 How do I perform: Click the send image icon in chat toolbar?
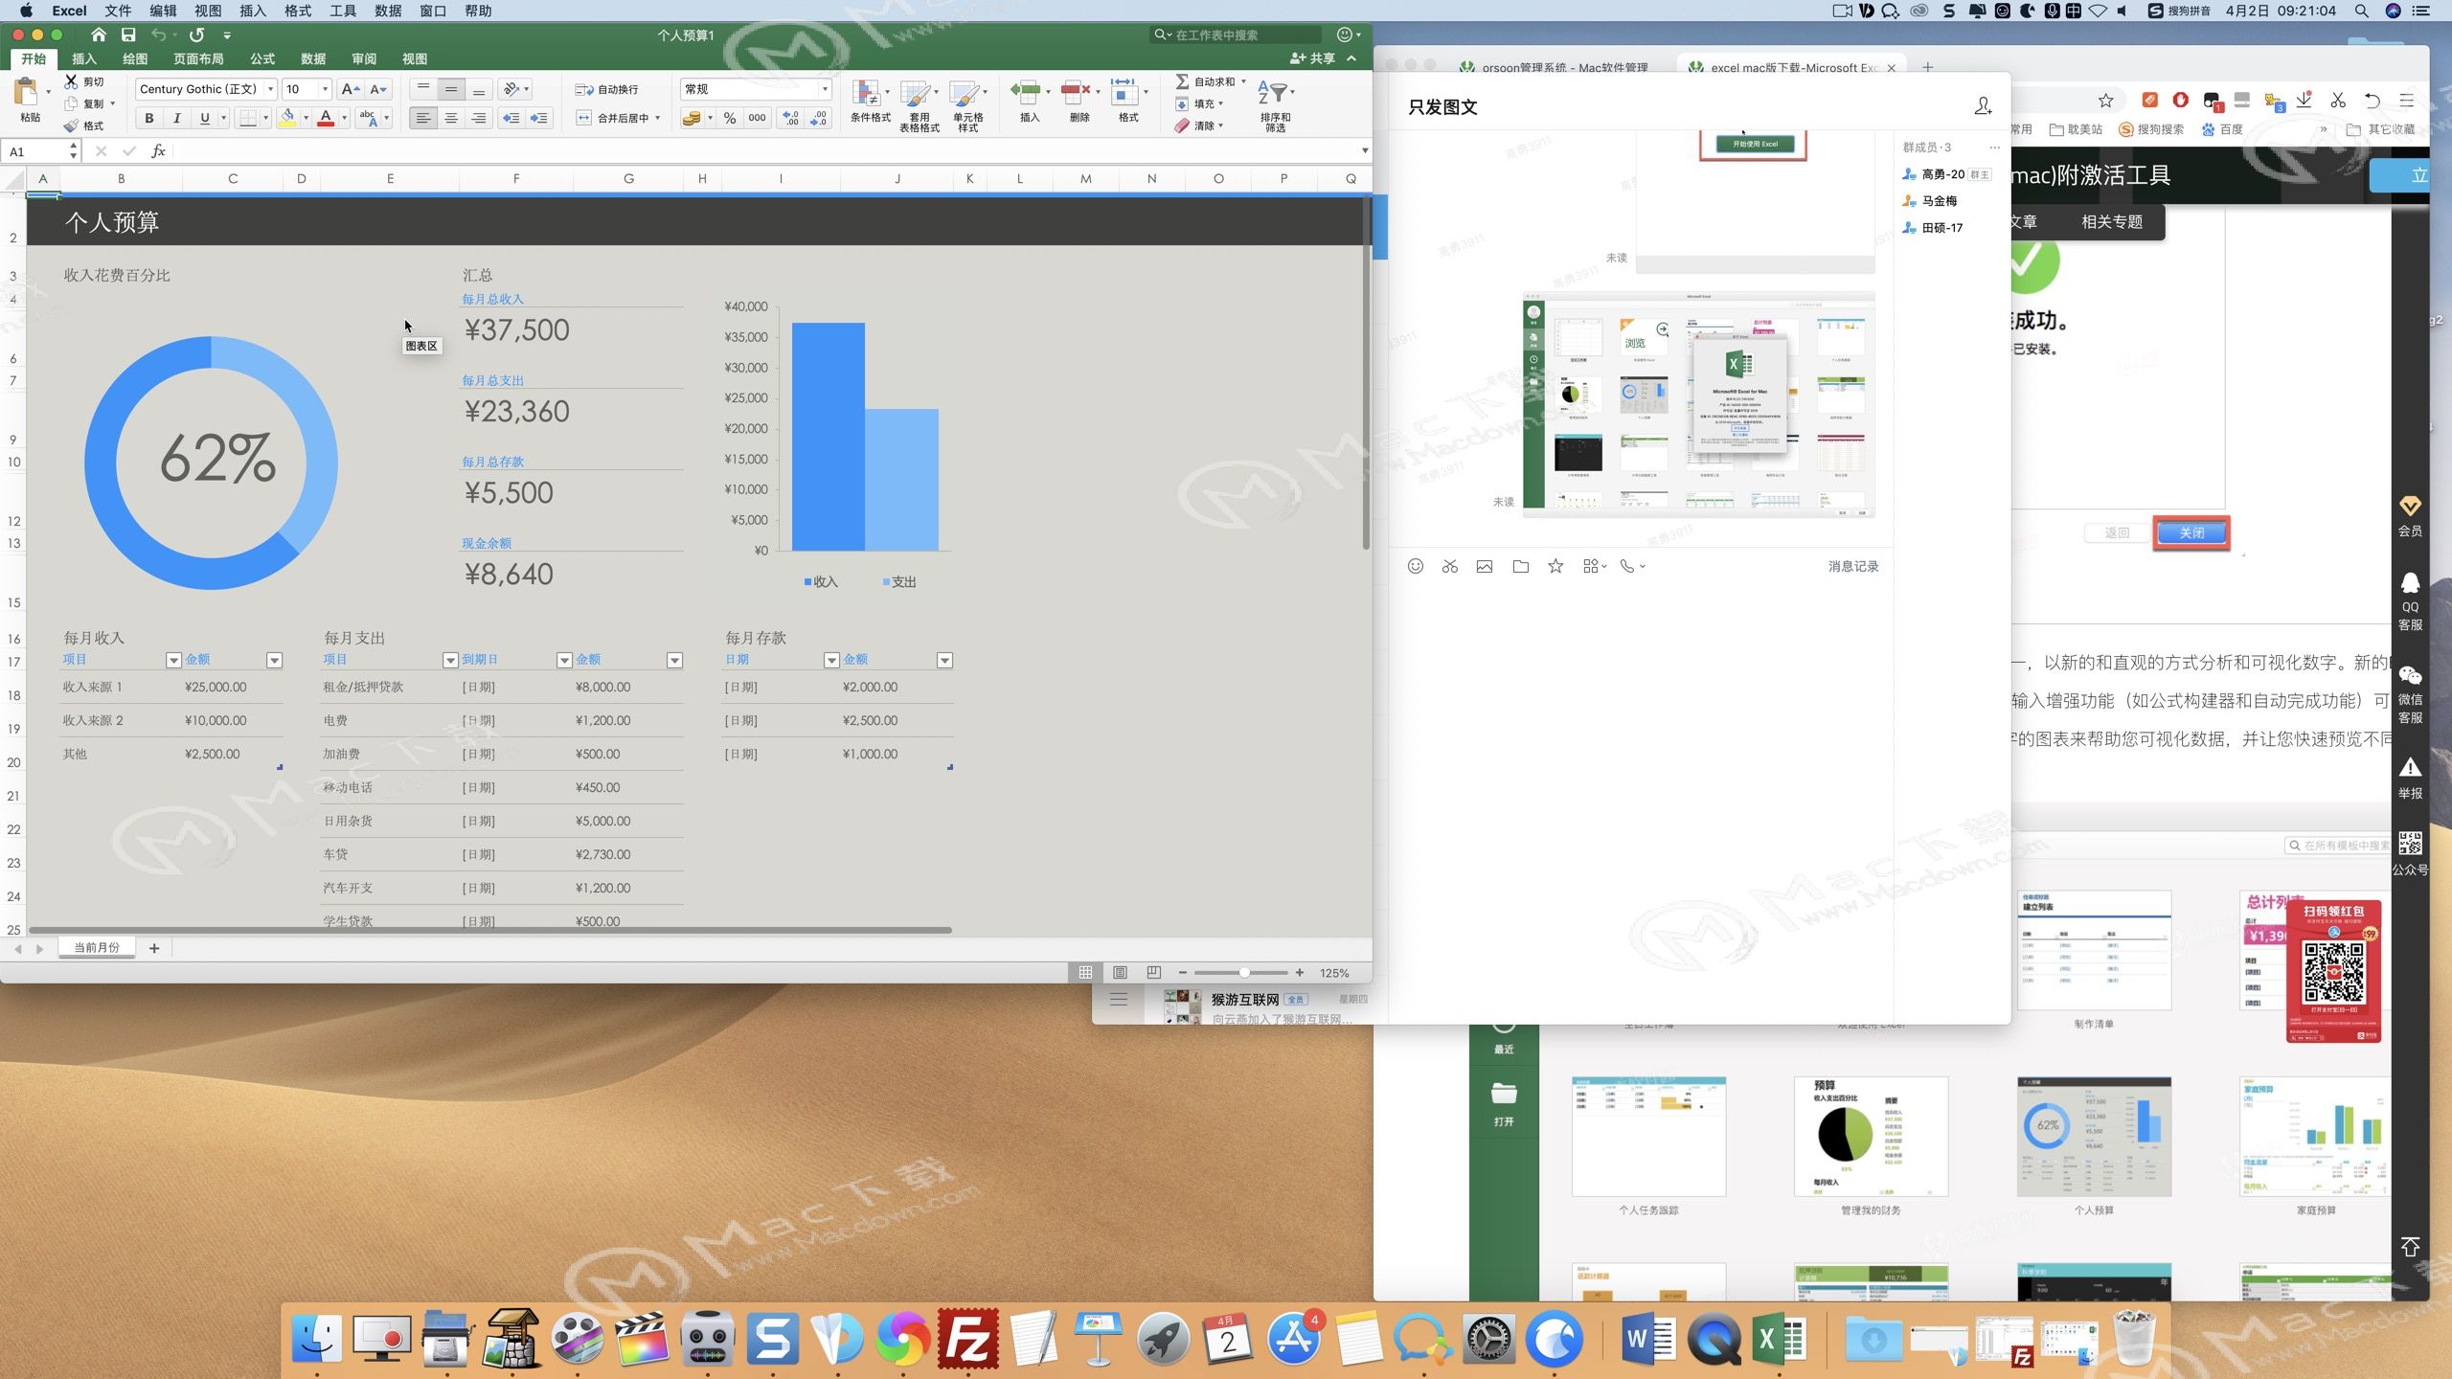pos(1485,566)
